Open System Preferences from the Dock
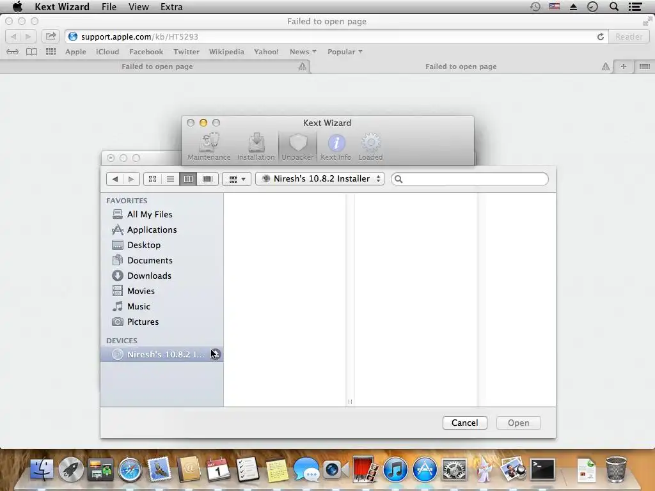Screen dimensions: 655x491 point(454,469)
